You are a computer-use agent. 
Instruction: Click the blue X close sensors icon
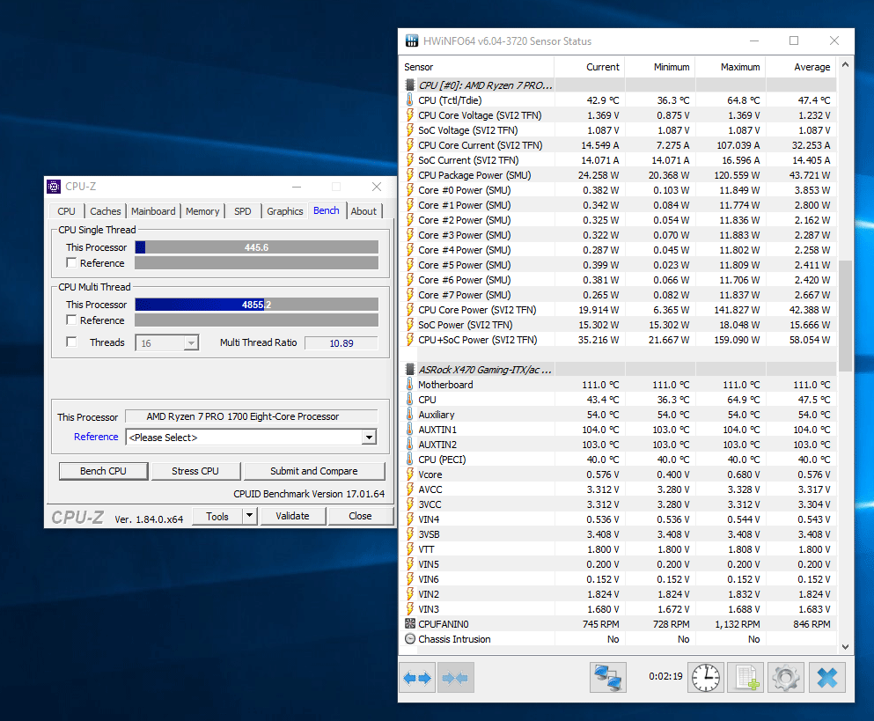point(827,678)
